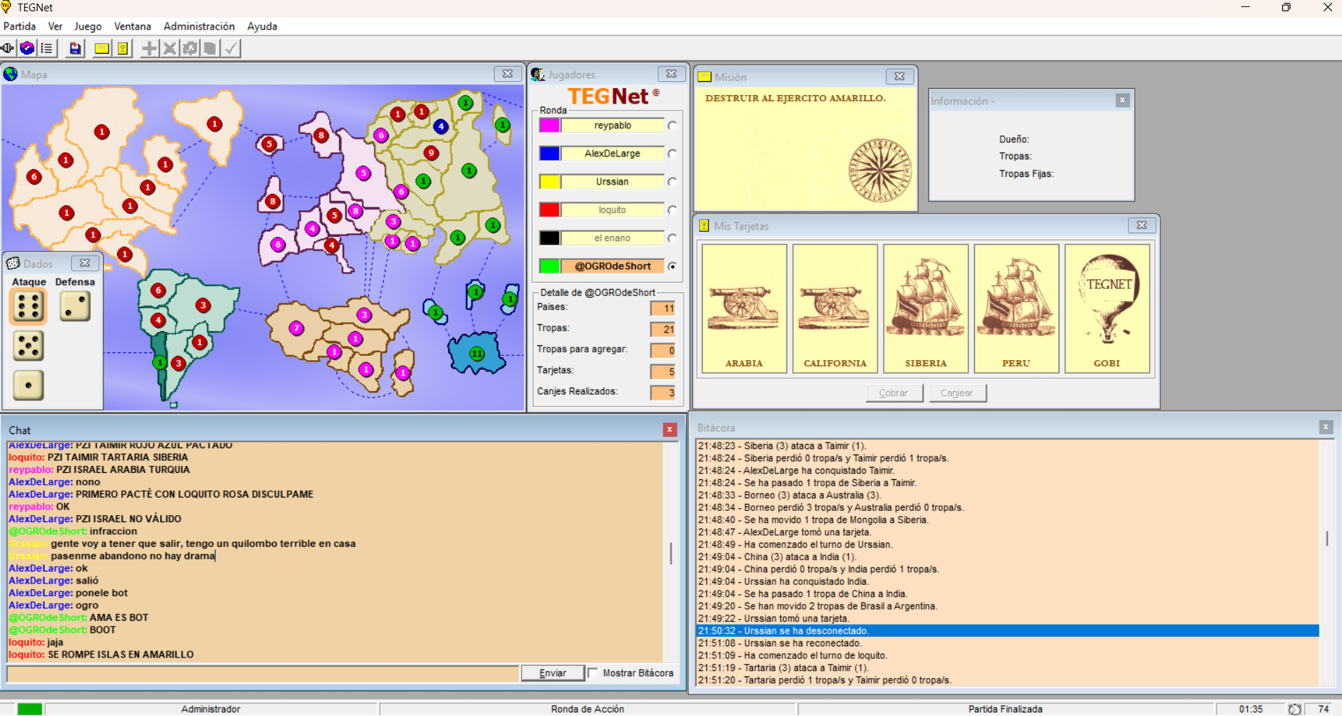Select the reypablo player radio button
The height and width of the screenshot is (716, 1342).
[x=672, y=125]
